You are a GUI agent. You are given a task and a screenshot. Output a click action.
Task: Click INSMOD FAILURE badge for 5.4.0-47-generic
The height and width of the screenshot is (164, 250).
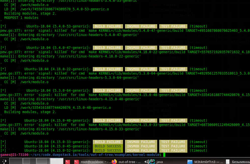(x=141, y=48)
